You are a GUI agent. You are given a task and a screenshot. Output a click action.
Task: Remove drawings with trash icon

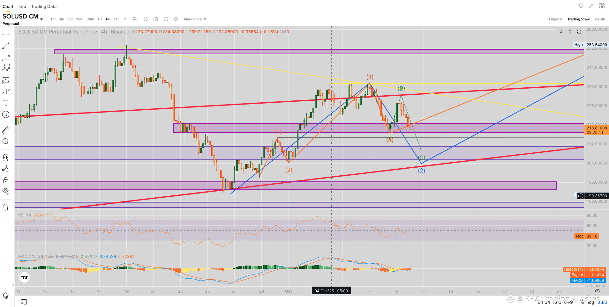(6, 207)
